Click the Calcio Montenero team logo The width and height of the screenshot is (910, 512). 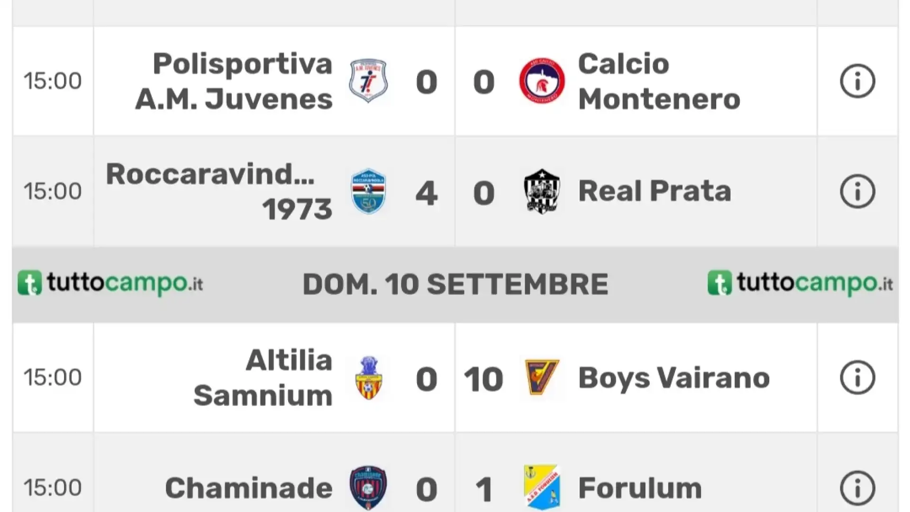[x=542, y=81]
